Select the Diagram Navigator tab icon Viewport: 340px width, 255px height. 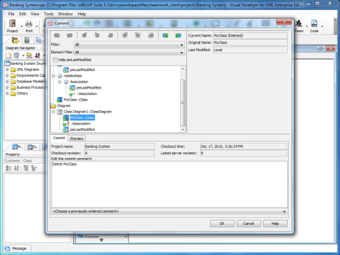tap(16, 40)
